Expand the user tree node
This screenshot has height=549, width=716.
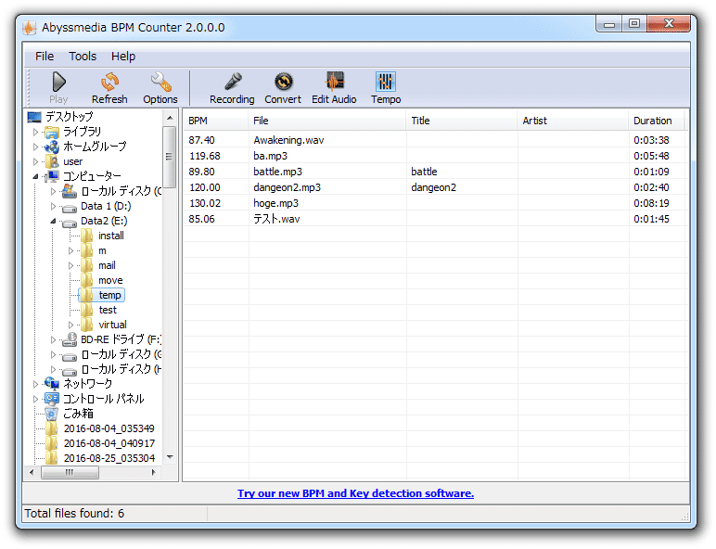click(35, 161)
